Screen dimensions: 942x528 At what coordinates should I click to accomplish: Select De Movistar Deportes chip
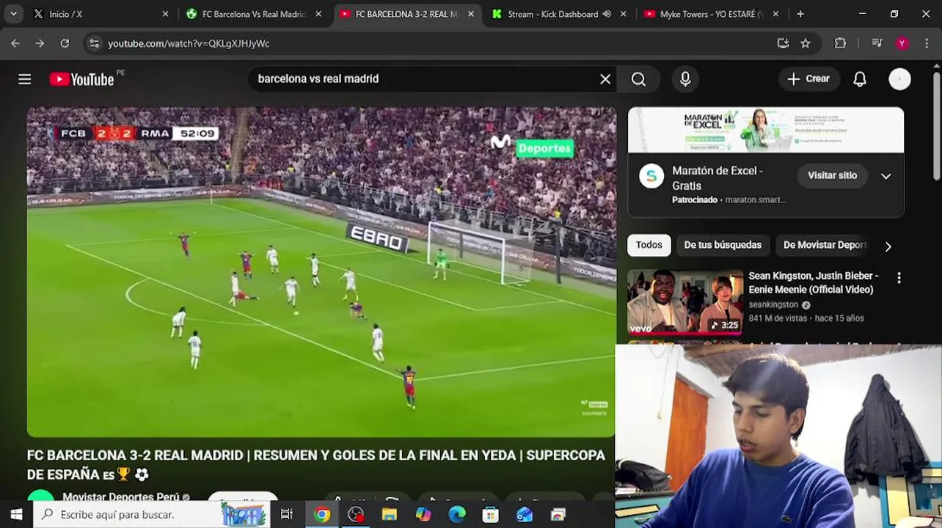pyautogui.click(x=825, y=245)
